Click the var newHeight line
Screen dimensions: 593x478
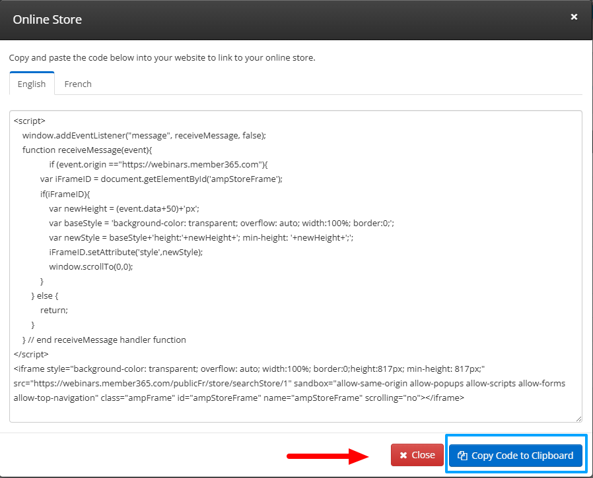coord(124,208)
